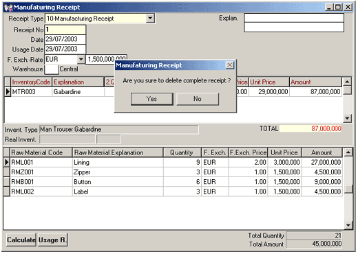Image resolution: width=358 pixels, height=254 pixels.
Task: Click the Calculate button
Action: point(21,240)
